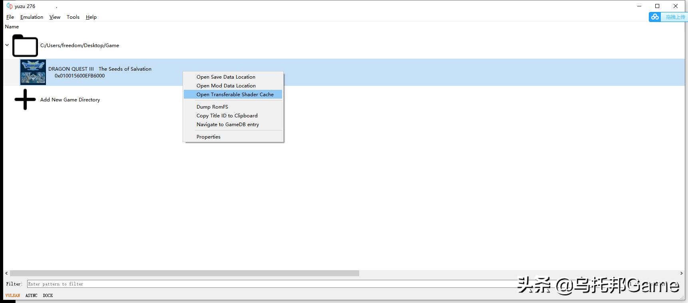
Task: Click the cloud upload widget icon
Action: point(655,17)
